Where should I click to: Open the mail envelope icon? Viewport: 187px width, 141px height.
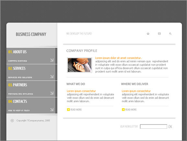tap(159, 33)
